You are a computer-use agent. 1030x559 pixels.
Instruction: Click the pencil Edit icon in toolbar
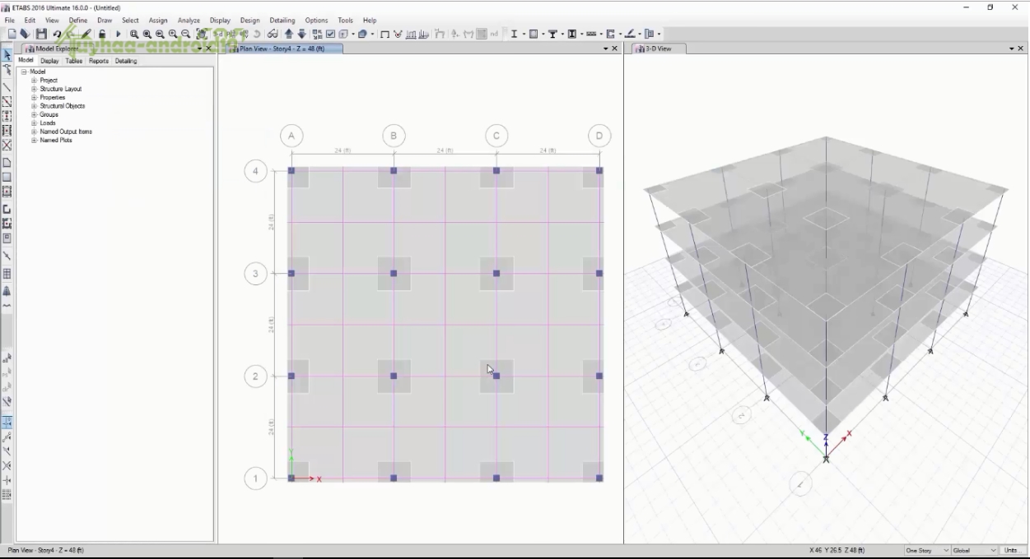click(86, 34)
